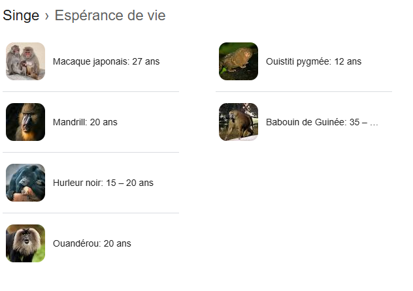This screenshot has height=291, width=413.
Task: Click the 'Ouandérou' name label
Action: pos(76,243)
